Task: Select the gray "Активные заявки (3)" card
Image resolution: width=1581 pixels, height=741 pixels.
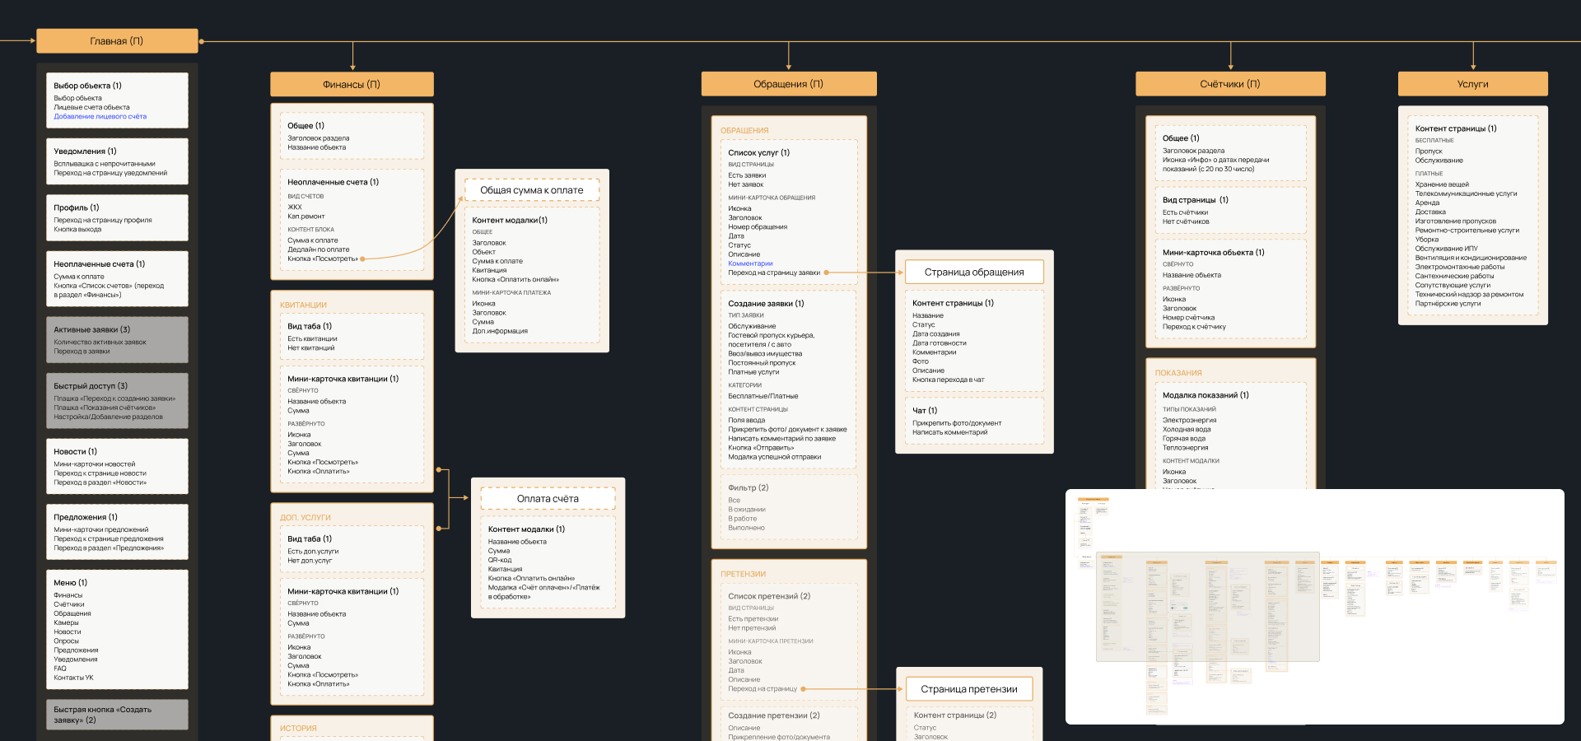Action: point(117,340)
